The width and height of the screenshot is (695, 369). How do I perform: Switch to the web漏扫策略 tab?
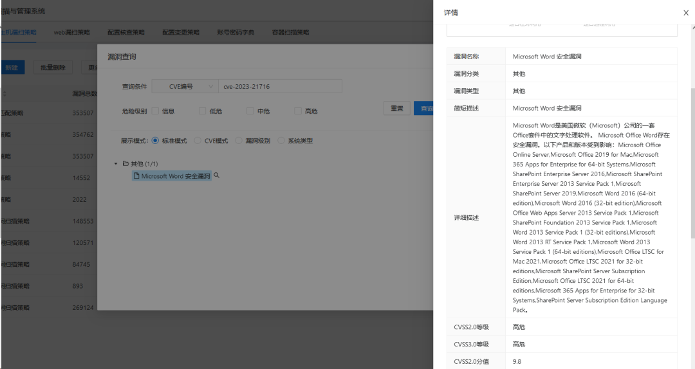[x=71, y=32]
